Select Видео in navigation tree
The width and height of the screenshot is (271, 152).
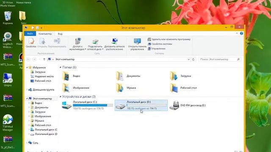36,103
